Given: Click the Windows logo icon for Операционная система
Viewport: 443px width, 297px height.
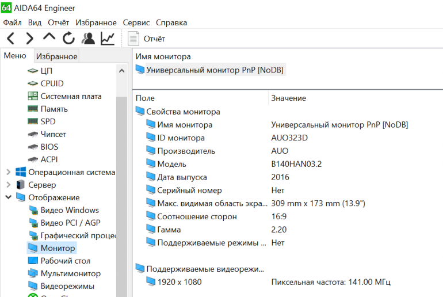Looking at the screenshot, I should pyautogui.click(x=21, y=172).
